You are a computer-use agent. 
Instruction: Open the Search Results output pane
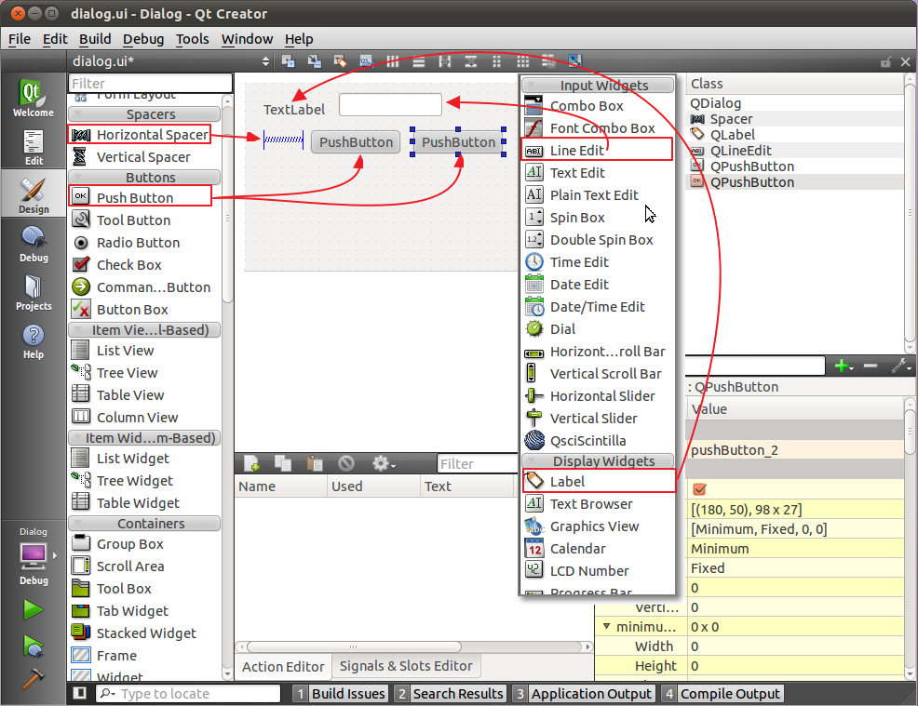click(450, 693)
